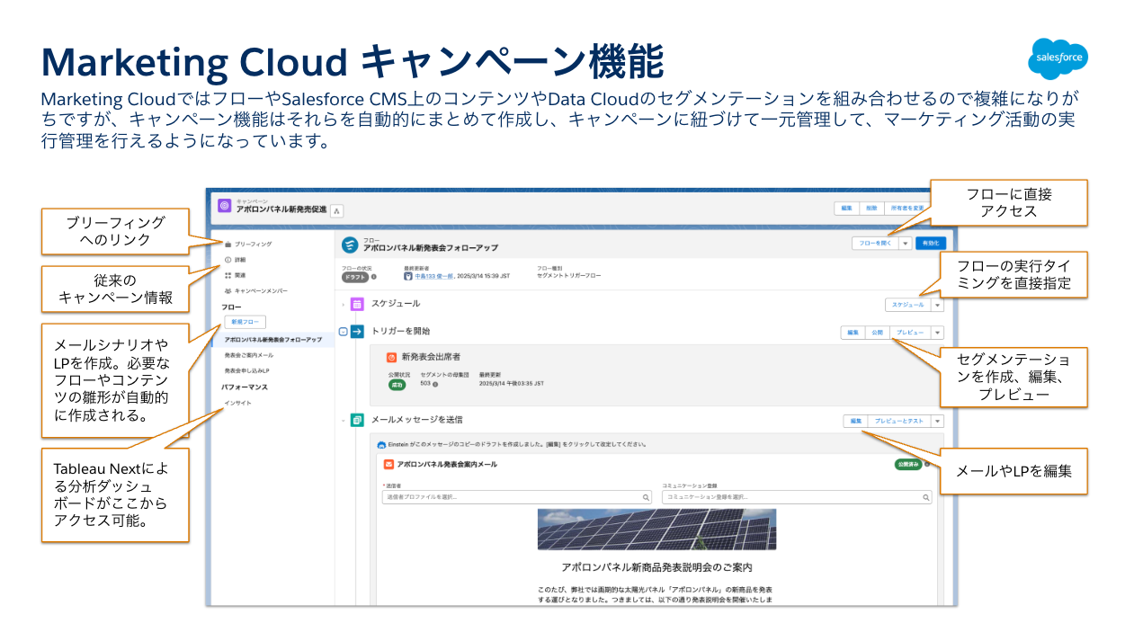The height and width of the screenshot is (623, 1125).
Task: Click the green 公開済み badge
Action: 906,465
